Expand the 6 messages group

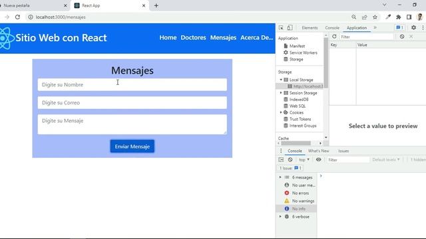coord(280,177)
